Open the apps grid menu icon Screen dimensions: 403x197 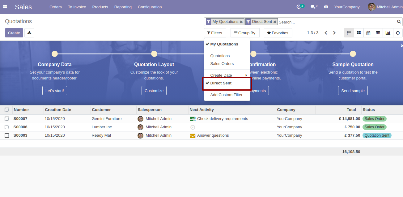[x=5, y=7]
